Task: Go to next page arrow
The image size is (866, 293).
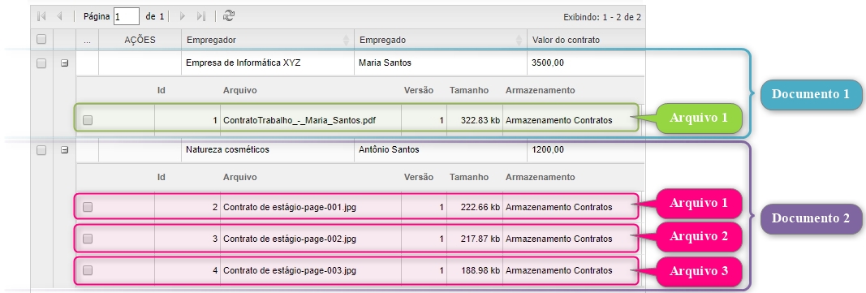Action: [183, 16]
